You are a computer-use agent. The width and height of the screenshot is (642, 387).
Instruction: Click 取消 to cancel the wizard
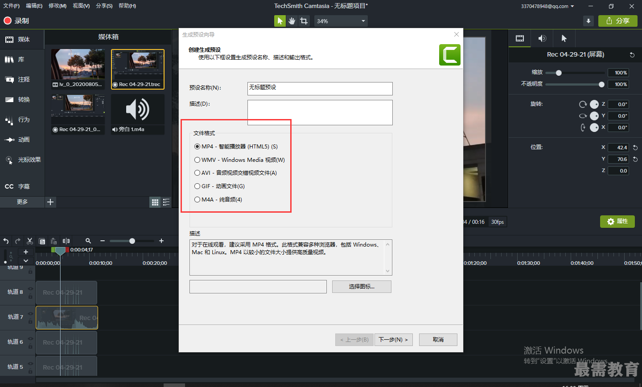(438, 340)
